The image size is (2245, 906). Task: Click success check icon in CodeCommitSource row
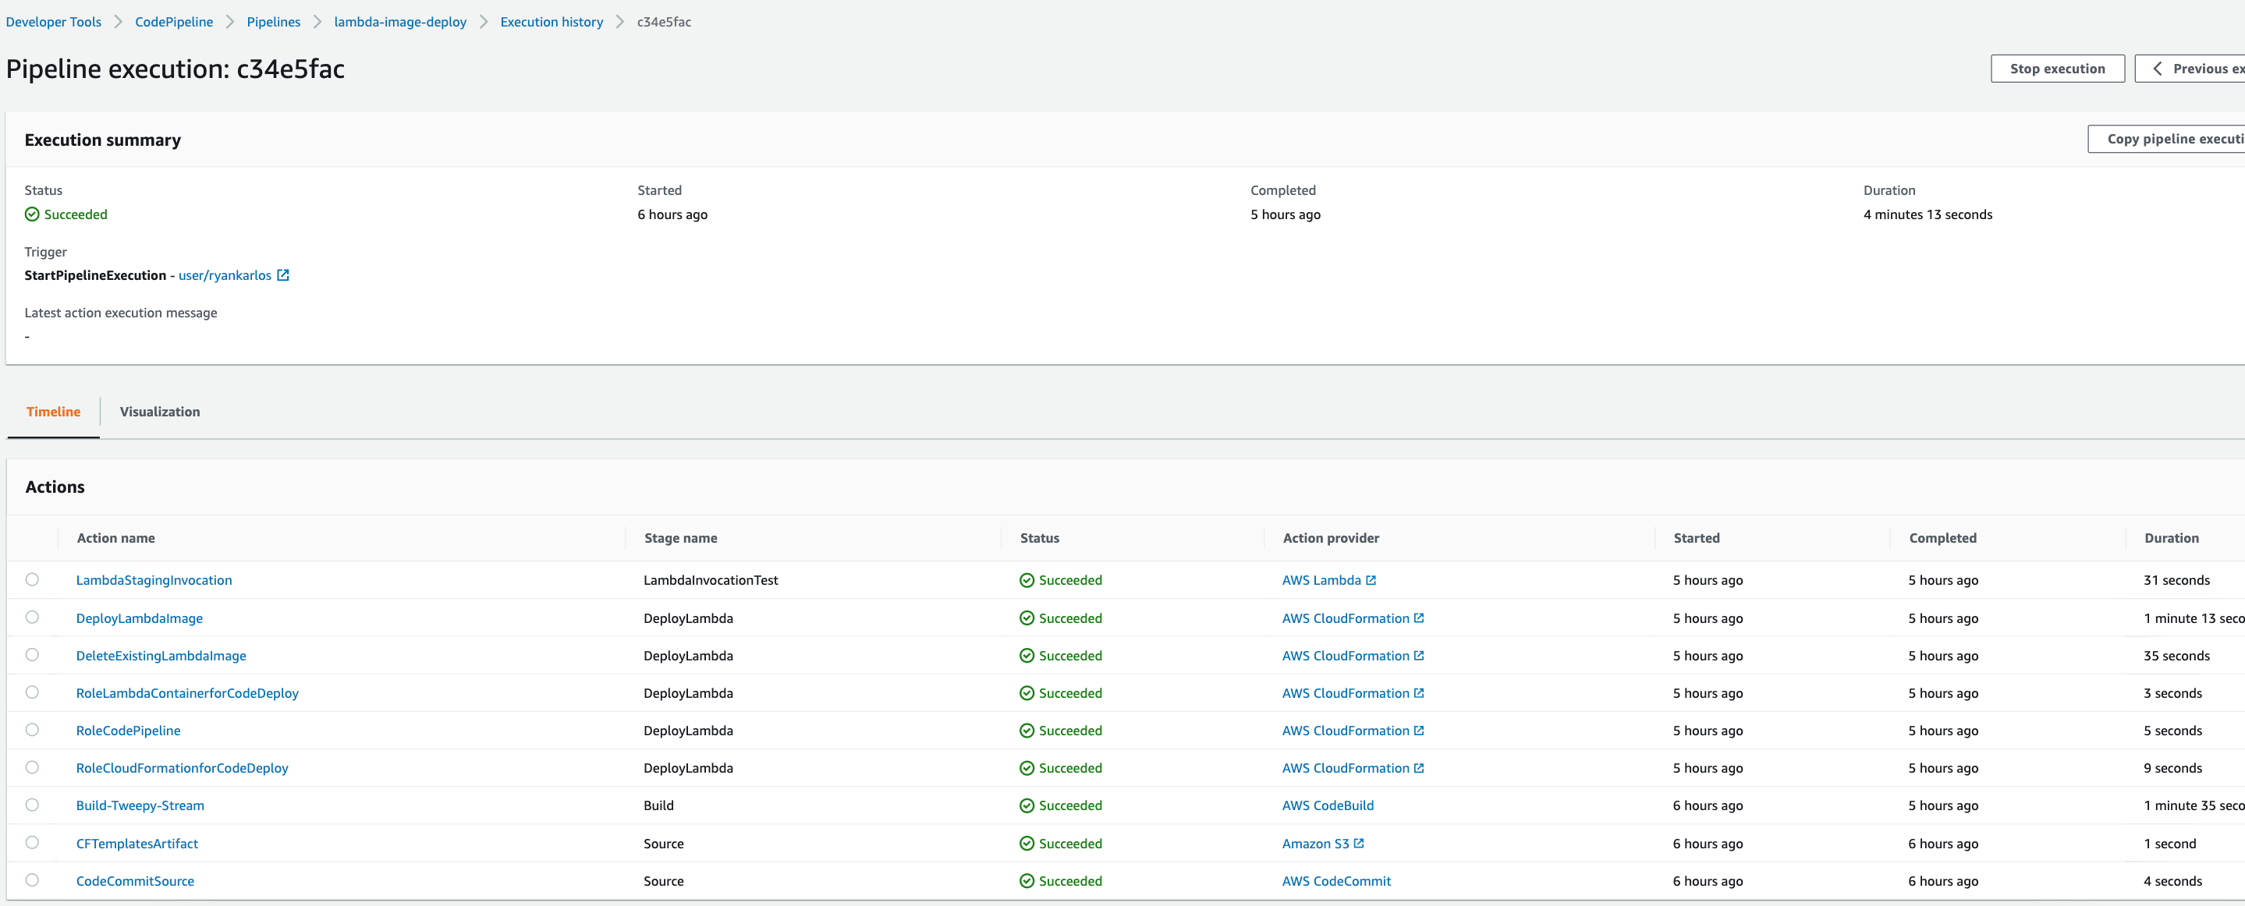coord(1027,881)
